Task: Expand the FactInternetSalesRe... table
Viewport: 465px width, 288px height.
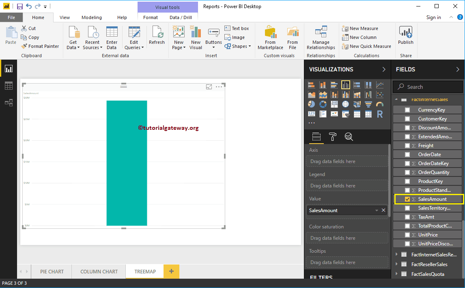Action: (x=396, y=254)
